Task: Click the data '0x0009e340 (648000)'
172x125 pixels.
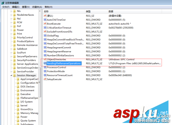Action: tap(120, 75)
